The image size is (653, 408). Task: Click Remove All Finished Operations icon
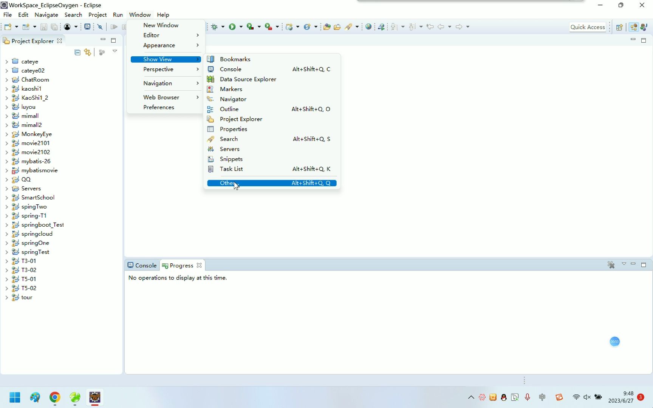pyautogui.click(x=611, y=265)
